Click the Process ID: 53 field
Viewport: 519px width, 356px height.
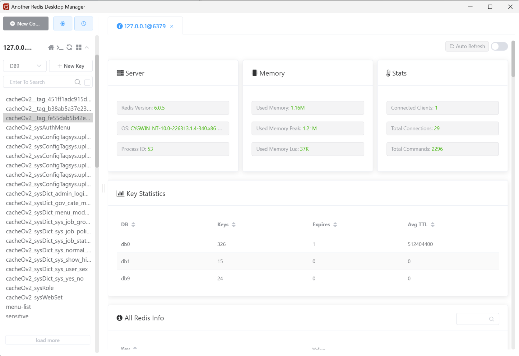click(x=173, y=149)
